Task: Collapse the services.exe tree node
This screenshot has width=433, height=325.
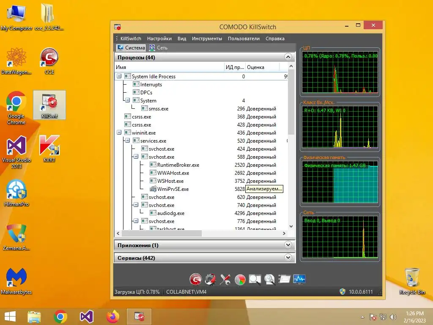Action: pyautogui.click(x=128, y=140)
